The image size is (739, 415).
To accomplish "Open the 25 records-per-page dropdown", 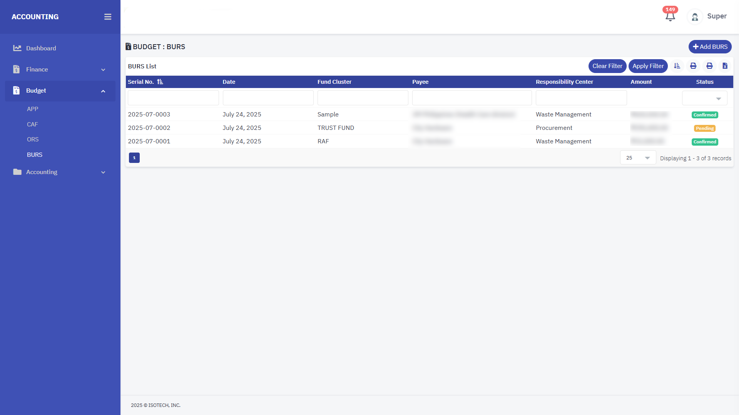I will pos(638,158).
